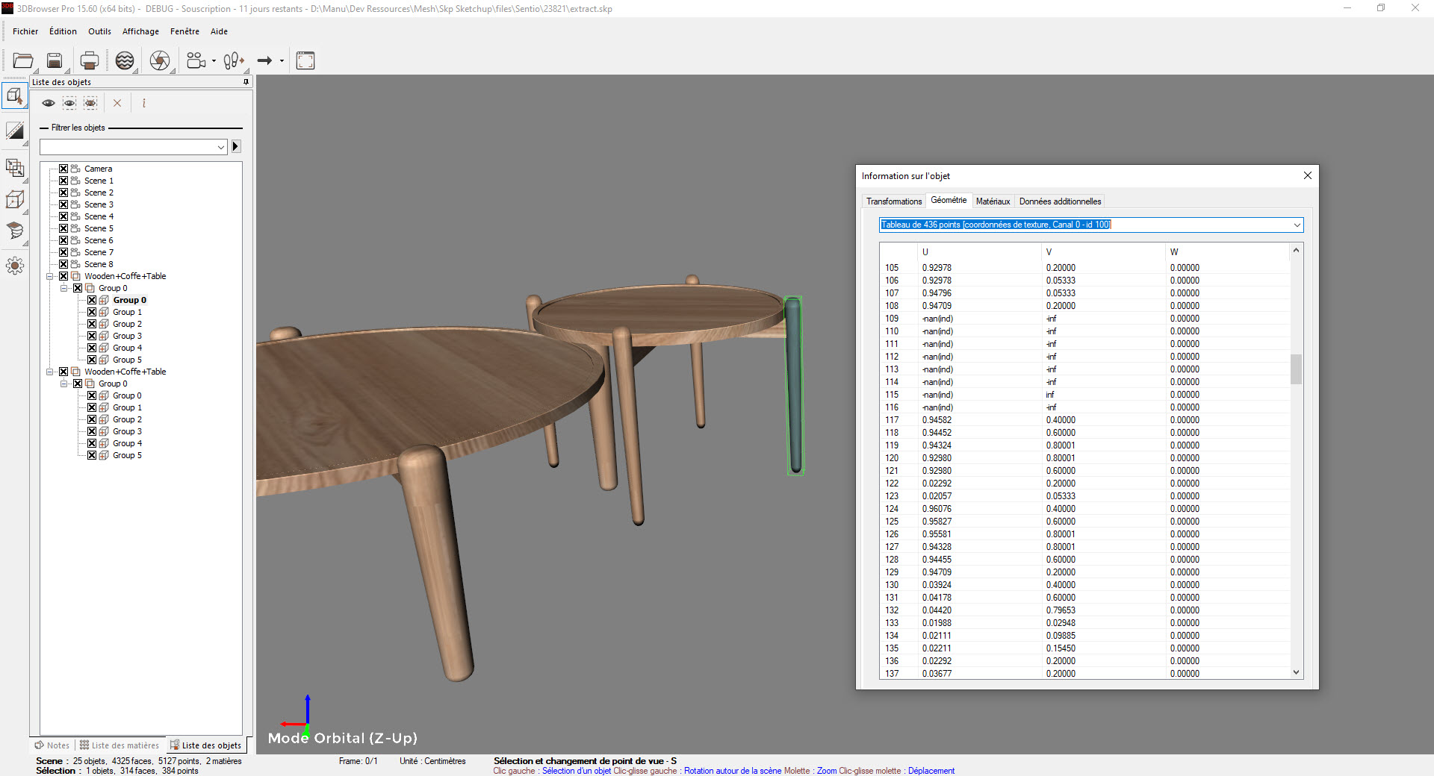1434x776 pixels.
Task: Toggle the Camera item checkbox
Action: [63, 169]
